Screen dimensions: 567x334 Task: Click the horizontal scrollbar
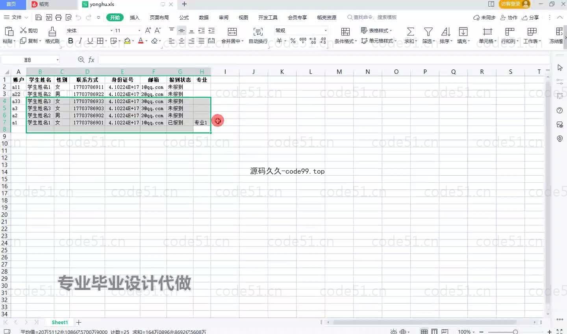click(x=425, y=322)
